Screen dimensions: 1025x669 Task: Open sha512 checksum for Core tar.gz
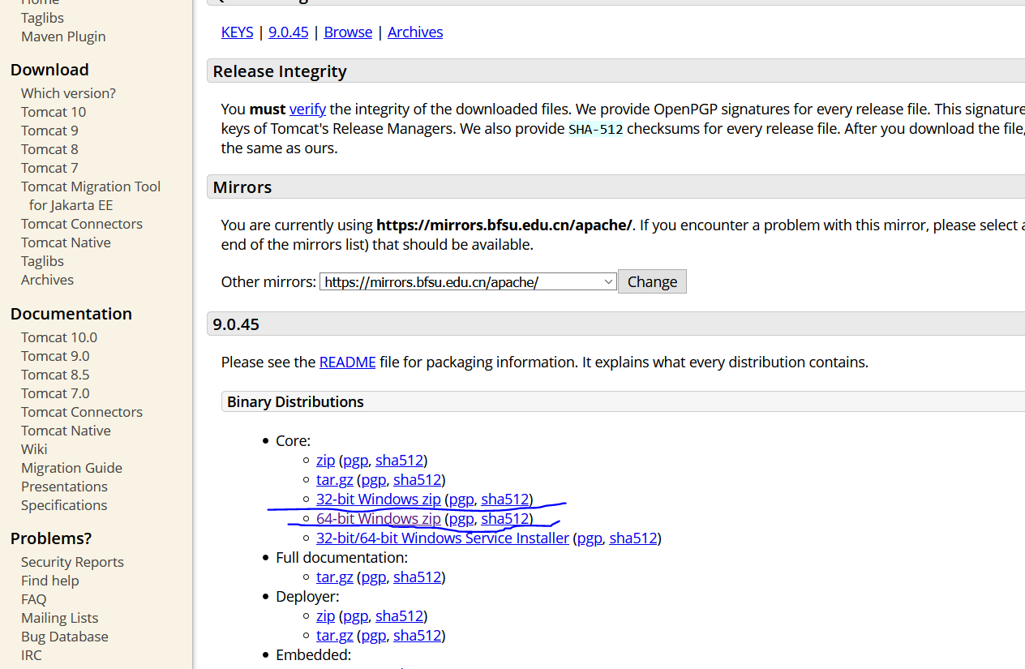pyautogui.click(x=417, y=479)
